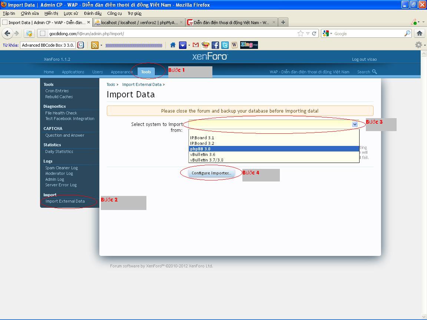Click the picture icon beside navigation arrows
Viewport: 427px width, 320px height.
tap(29, 33)
